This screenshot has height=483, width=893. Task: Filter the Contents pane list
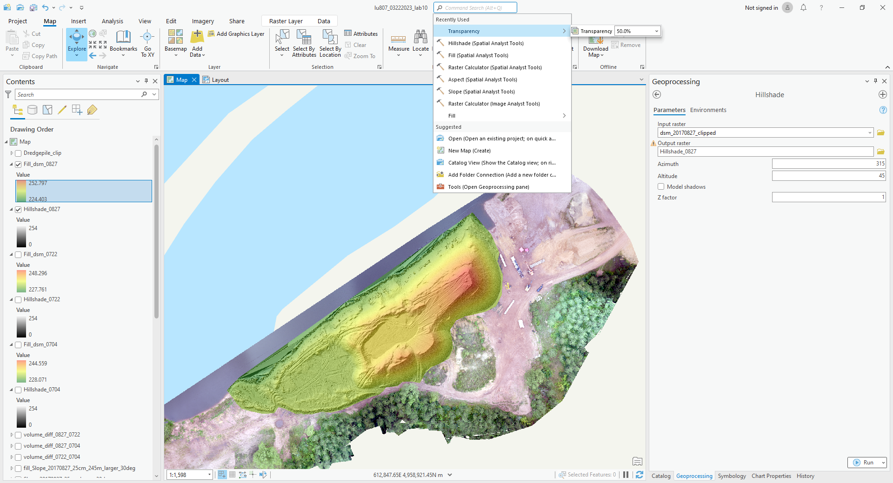pyautogui.click(x=8, y=94)
